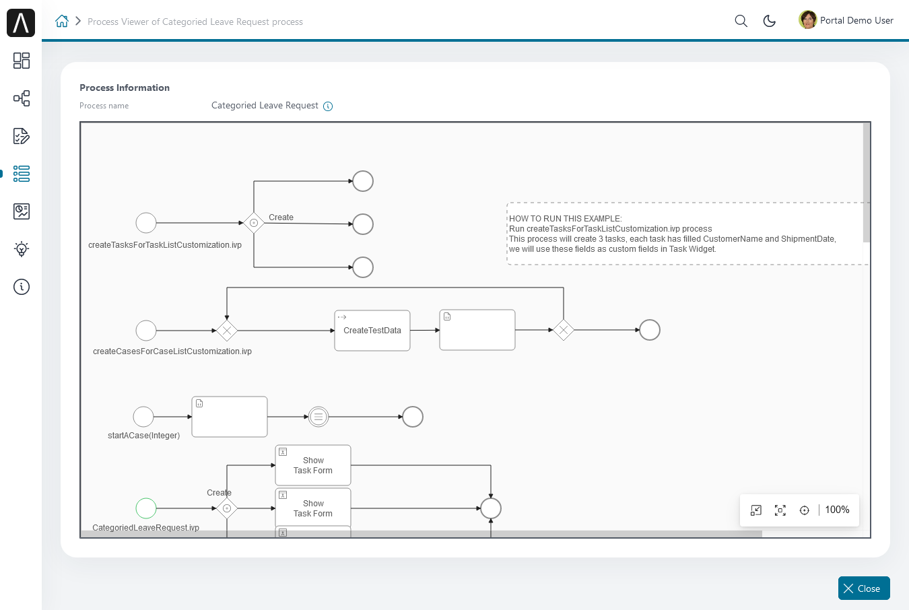Click the reset view toolbar icon
This screenshot has height=610, width=909.
coord(756,510)
